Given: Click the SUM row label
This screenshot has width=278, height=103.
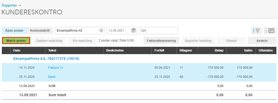Looking at the screenshot, I should click(52, 86).
